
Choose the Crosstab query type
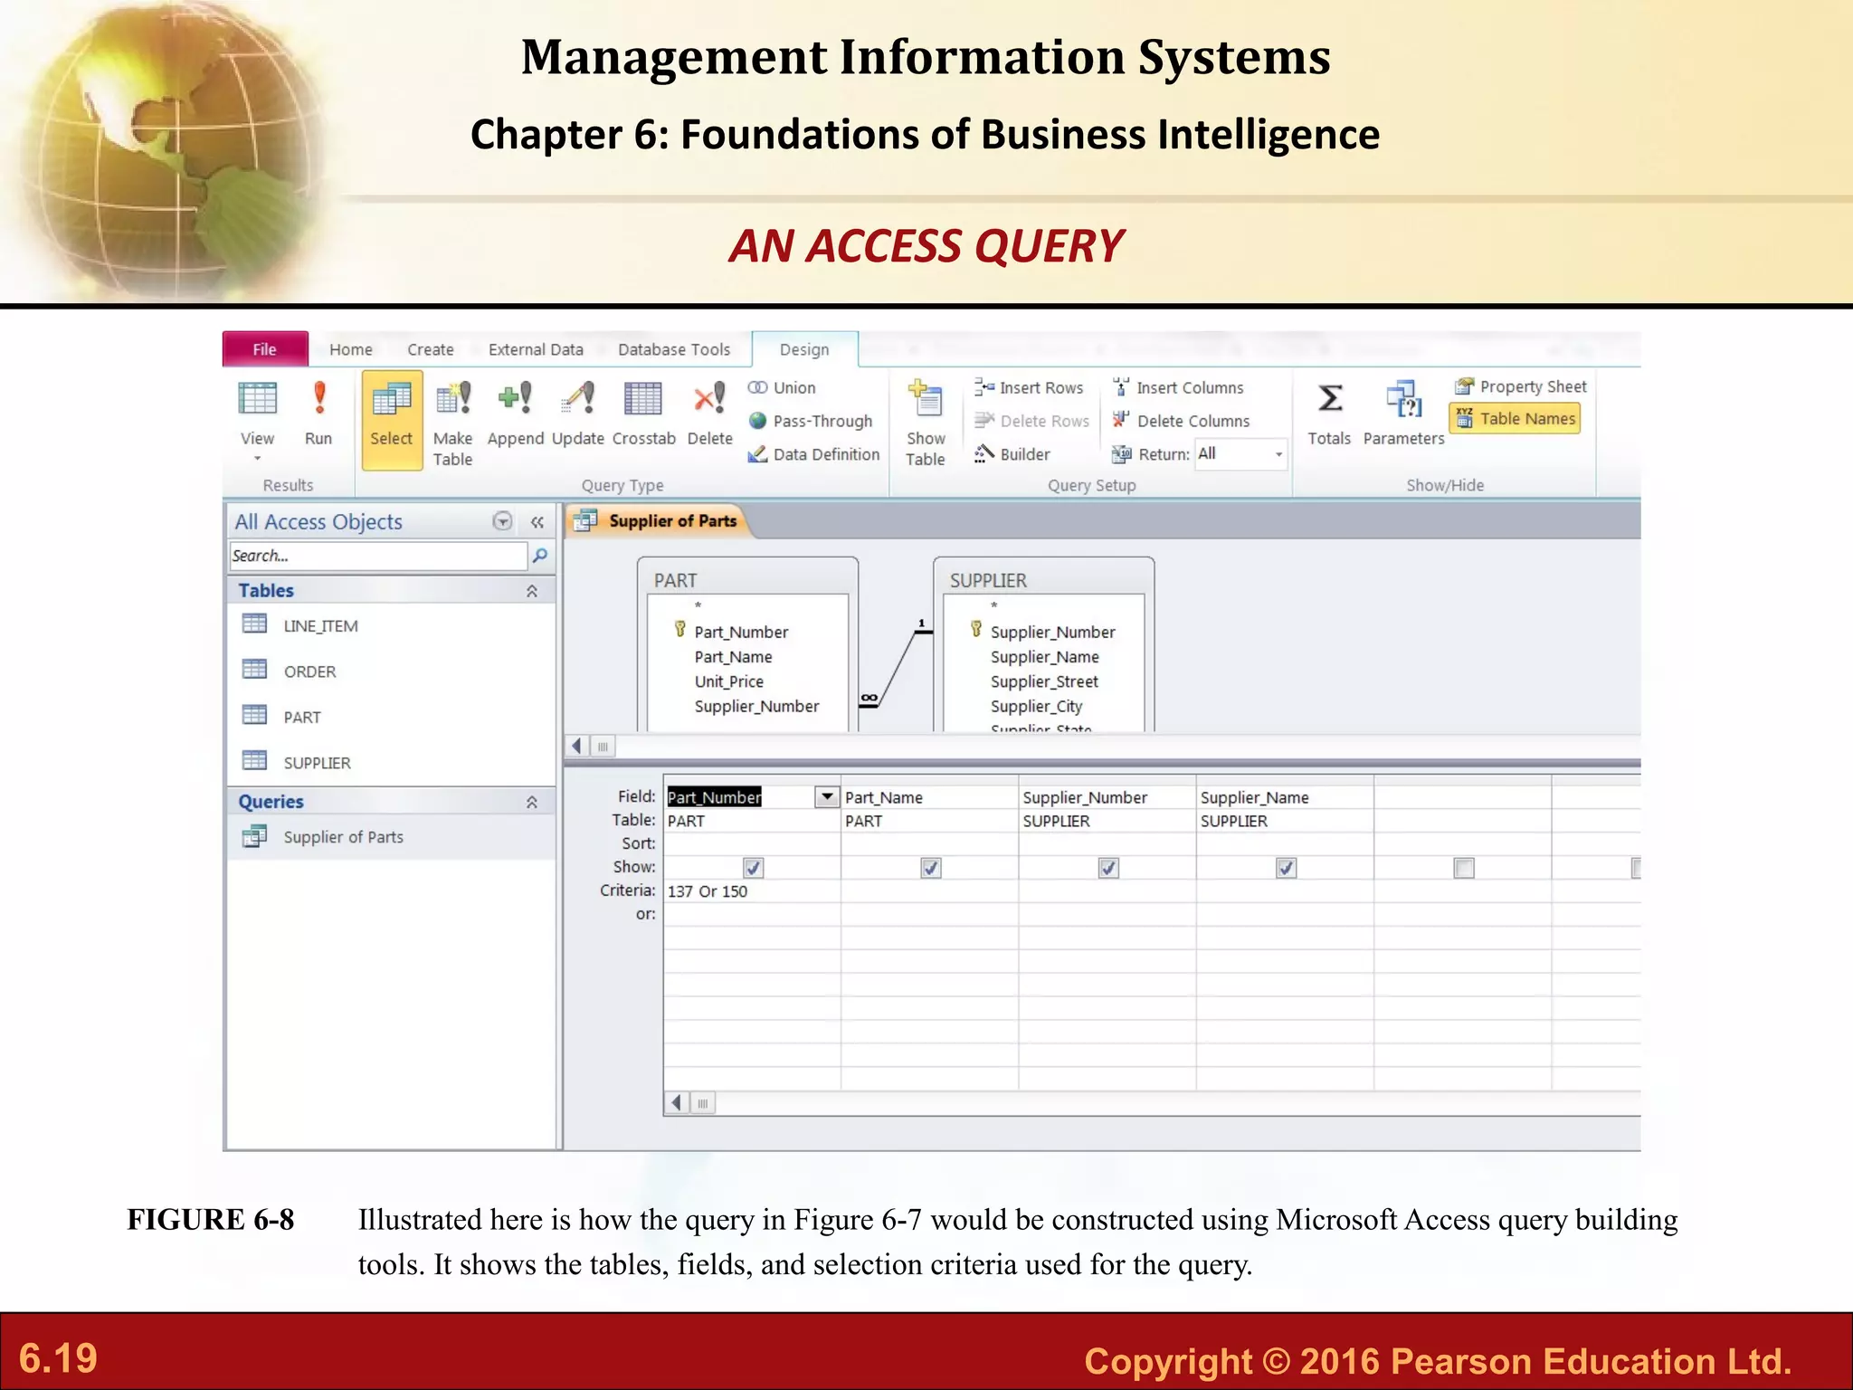(643, 413)
